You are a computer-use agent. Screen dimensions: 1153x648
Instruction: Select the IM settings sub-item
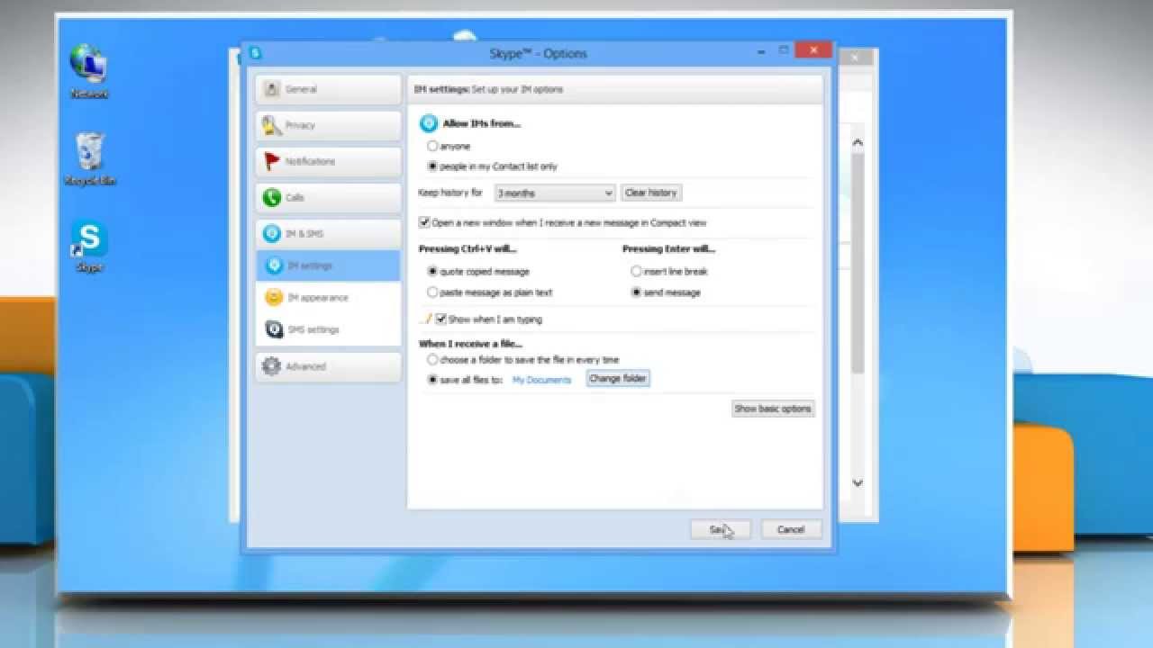point(328,265)
